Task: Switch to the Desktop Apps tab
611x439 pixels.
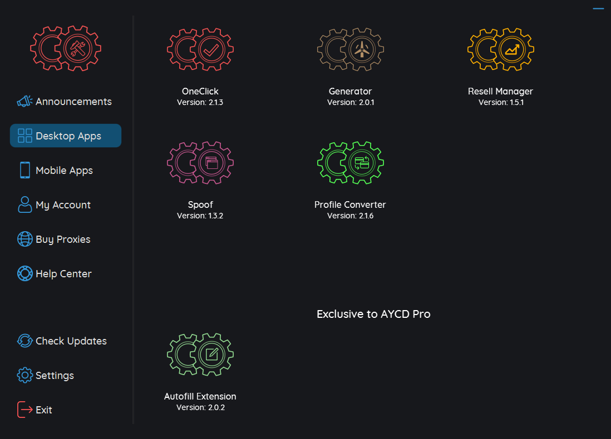Action: pyautogui.click(x=66, y=136)
